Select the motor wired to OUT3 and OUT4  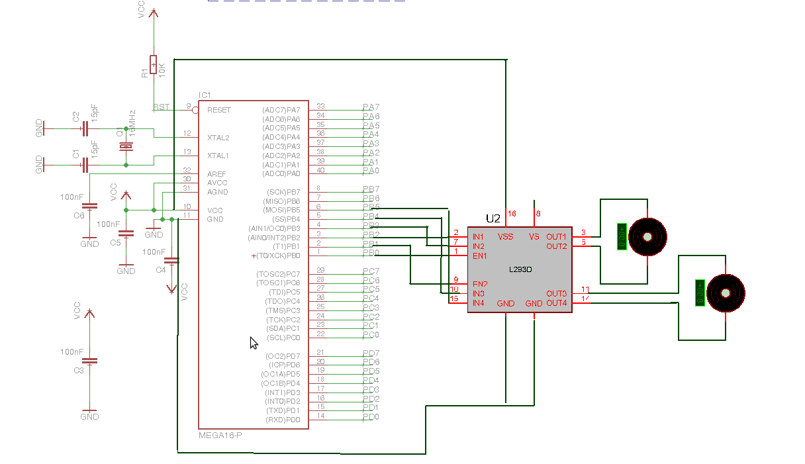pos(726,293)
